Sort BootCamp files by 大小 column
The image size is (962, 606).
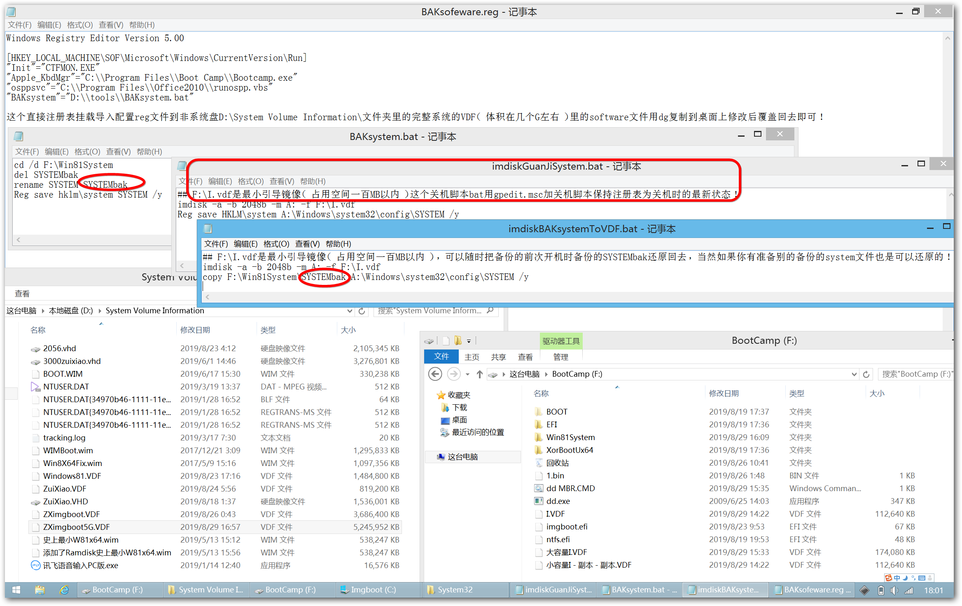tap(877, 394)
